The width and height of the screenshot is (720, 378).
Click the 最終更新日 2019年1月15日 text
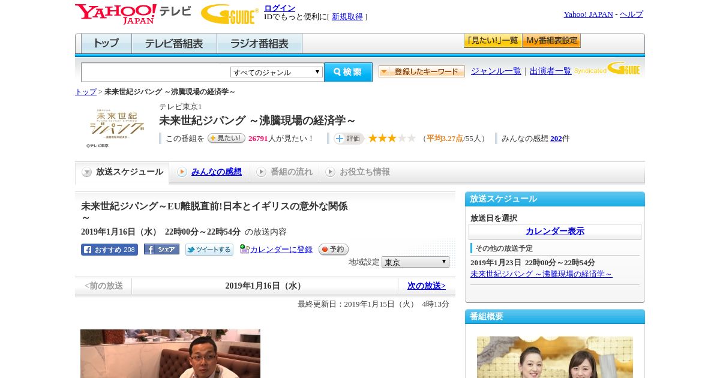(373, 304)
